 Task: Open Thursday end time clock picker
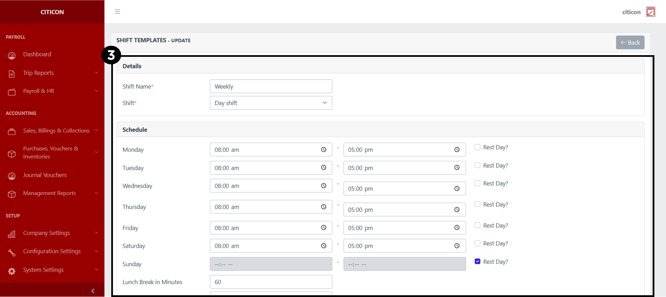point(457,210)
